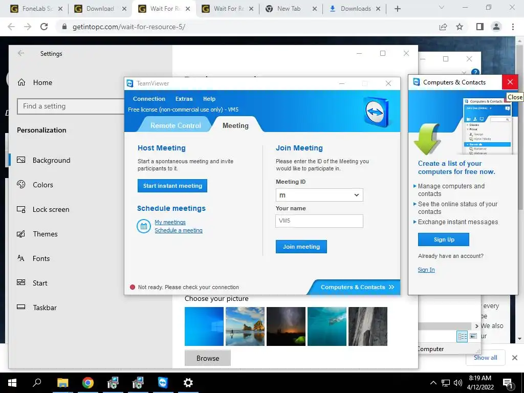Show hidden system tray icons
524x393 pixels.
pos(433,383)
